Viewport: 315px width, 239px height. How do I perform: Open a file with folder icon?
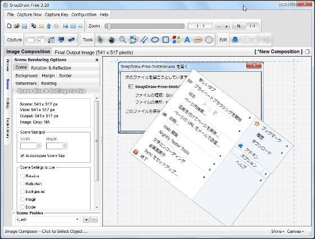coord(17,26)
